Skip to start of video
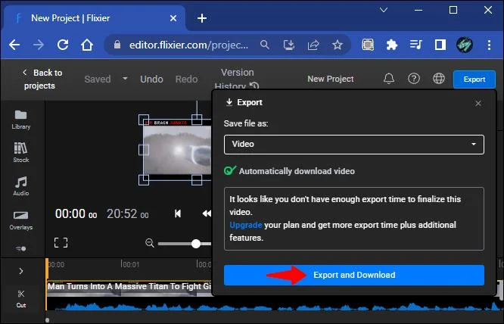 pyautogui.click(x=178, y=213)
